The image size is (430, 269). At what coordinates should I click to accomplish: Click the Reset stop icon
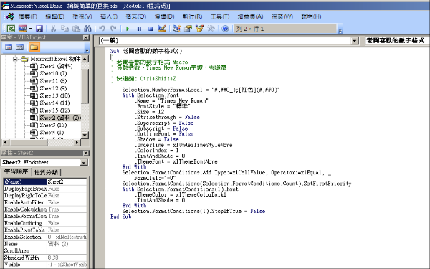(x=150, y=29)
